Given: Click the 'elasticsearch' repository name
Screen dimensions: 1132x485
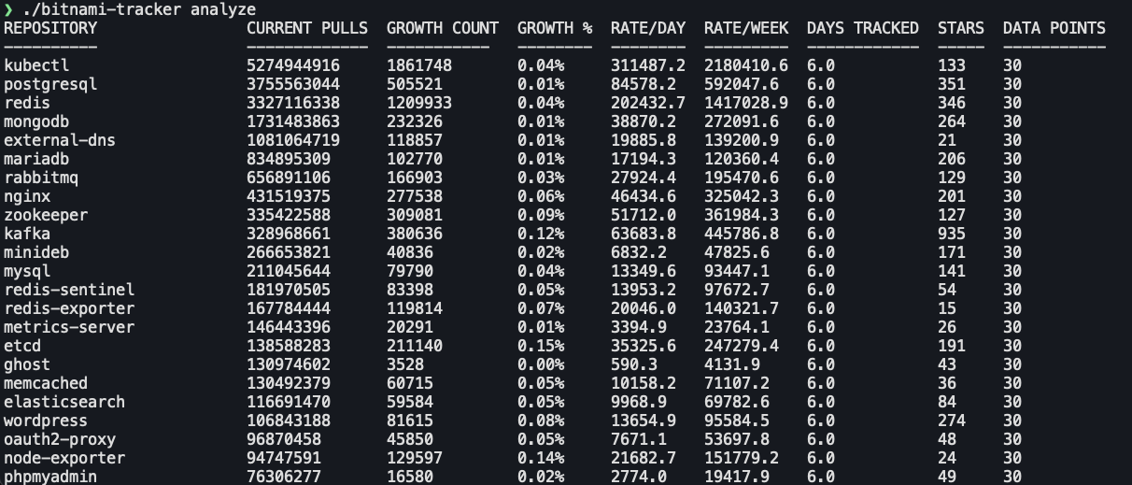Looking at the screenshot, I should tap(64, 402).
